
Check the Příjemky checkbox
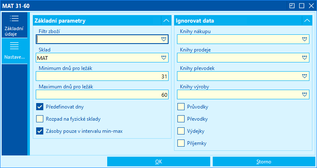point(181,143)
